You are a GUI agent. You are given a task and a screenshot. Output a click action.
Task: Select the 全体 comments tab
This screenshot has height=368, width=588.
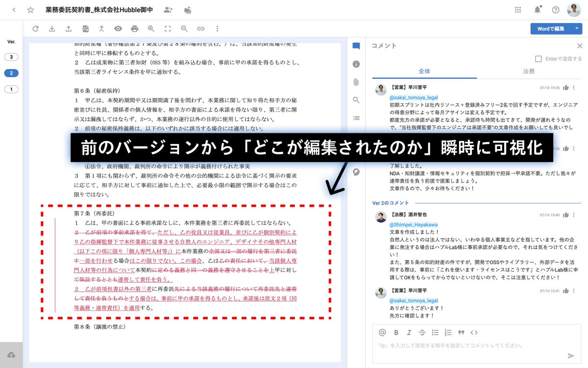click(424, 71)
